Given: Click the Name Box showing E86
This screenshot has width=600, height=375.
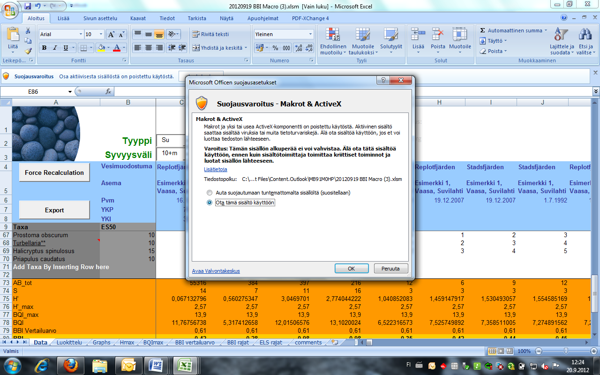Looking at the screenshot, I should coord(34,92).
